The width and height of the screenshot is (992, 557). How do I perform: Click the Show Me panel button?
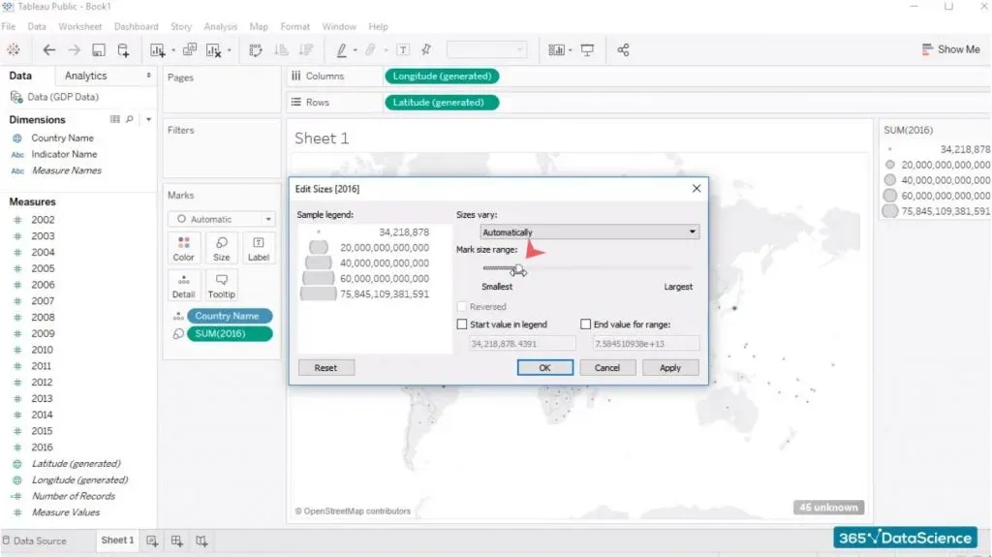click(x=950, y=49)
